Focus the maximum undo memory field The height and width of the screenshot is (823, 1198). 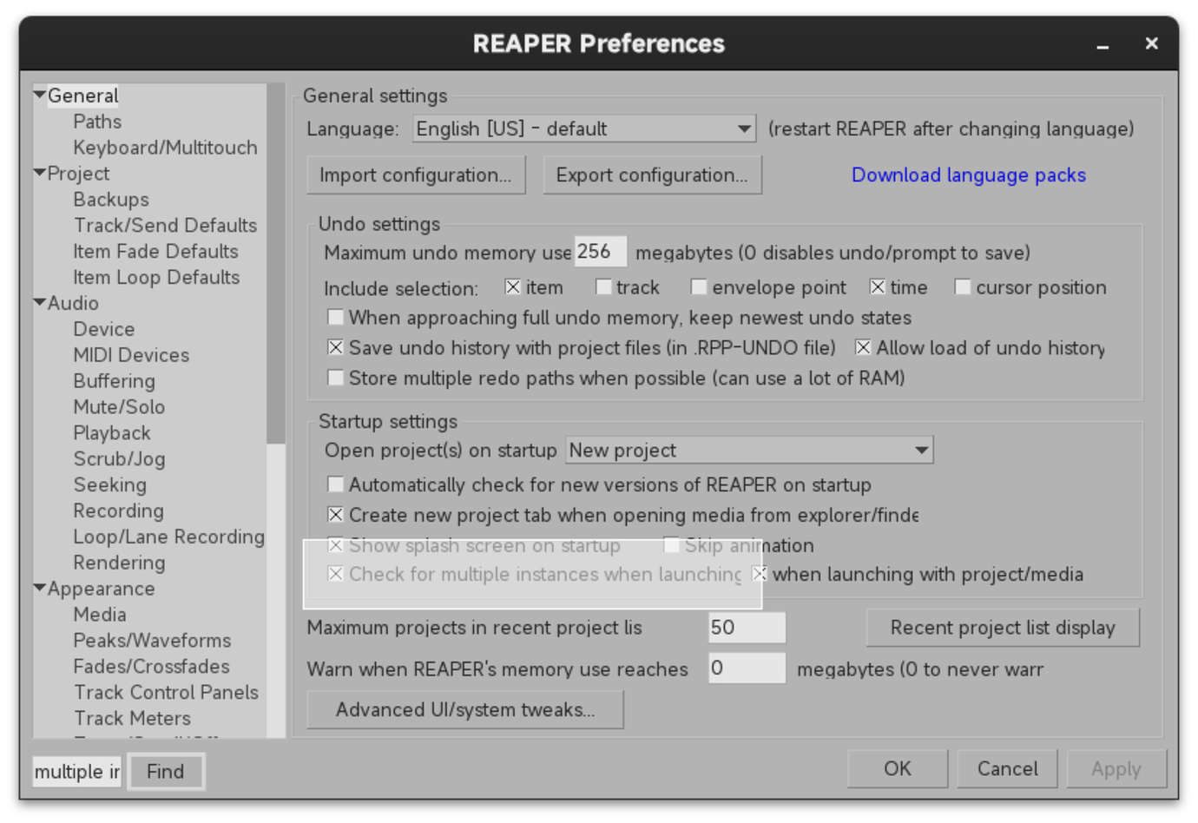[x=600, y=252]
